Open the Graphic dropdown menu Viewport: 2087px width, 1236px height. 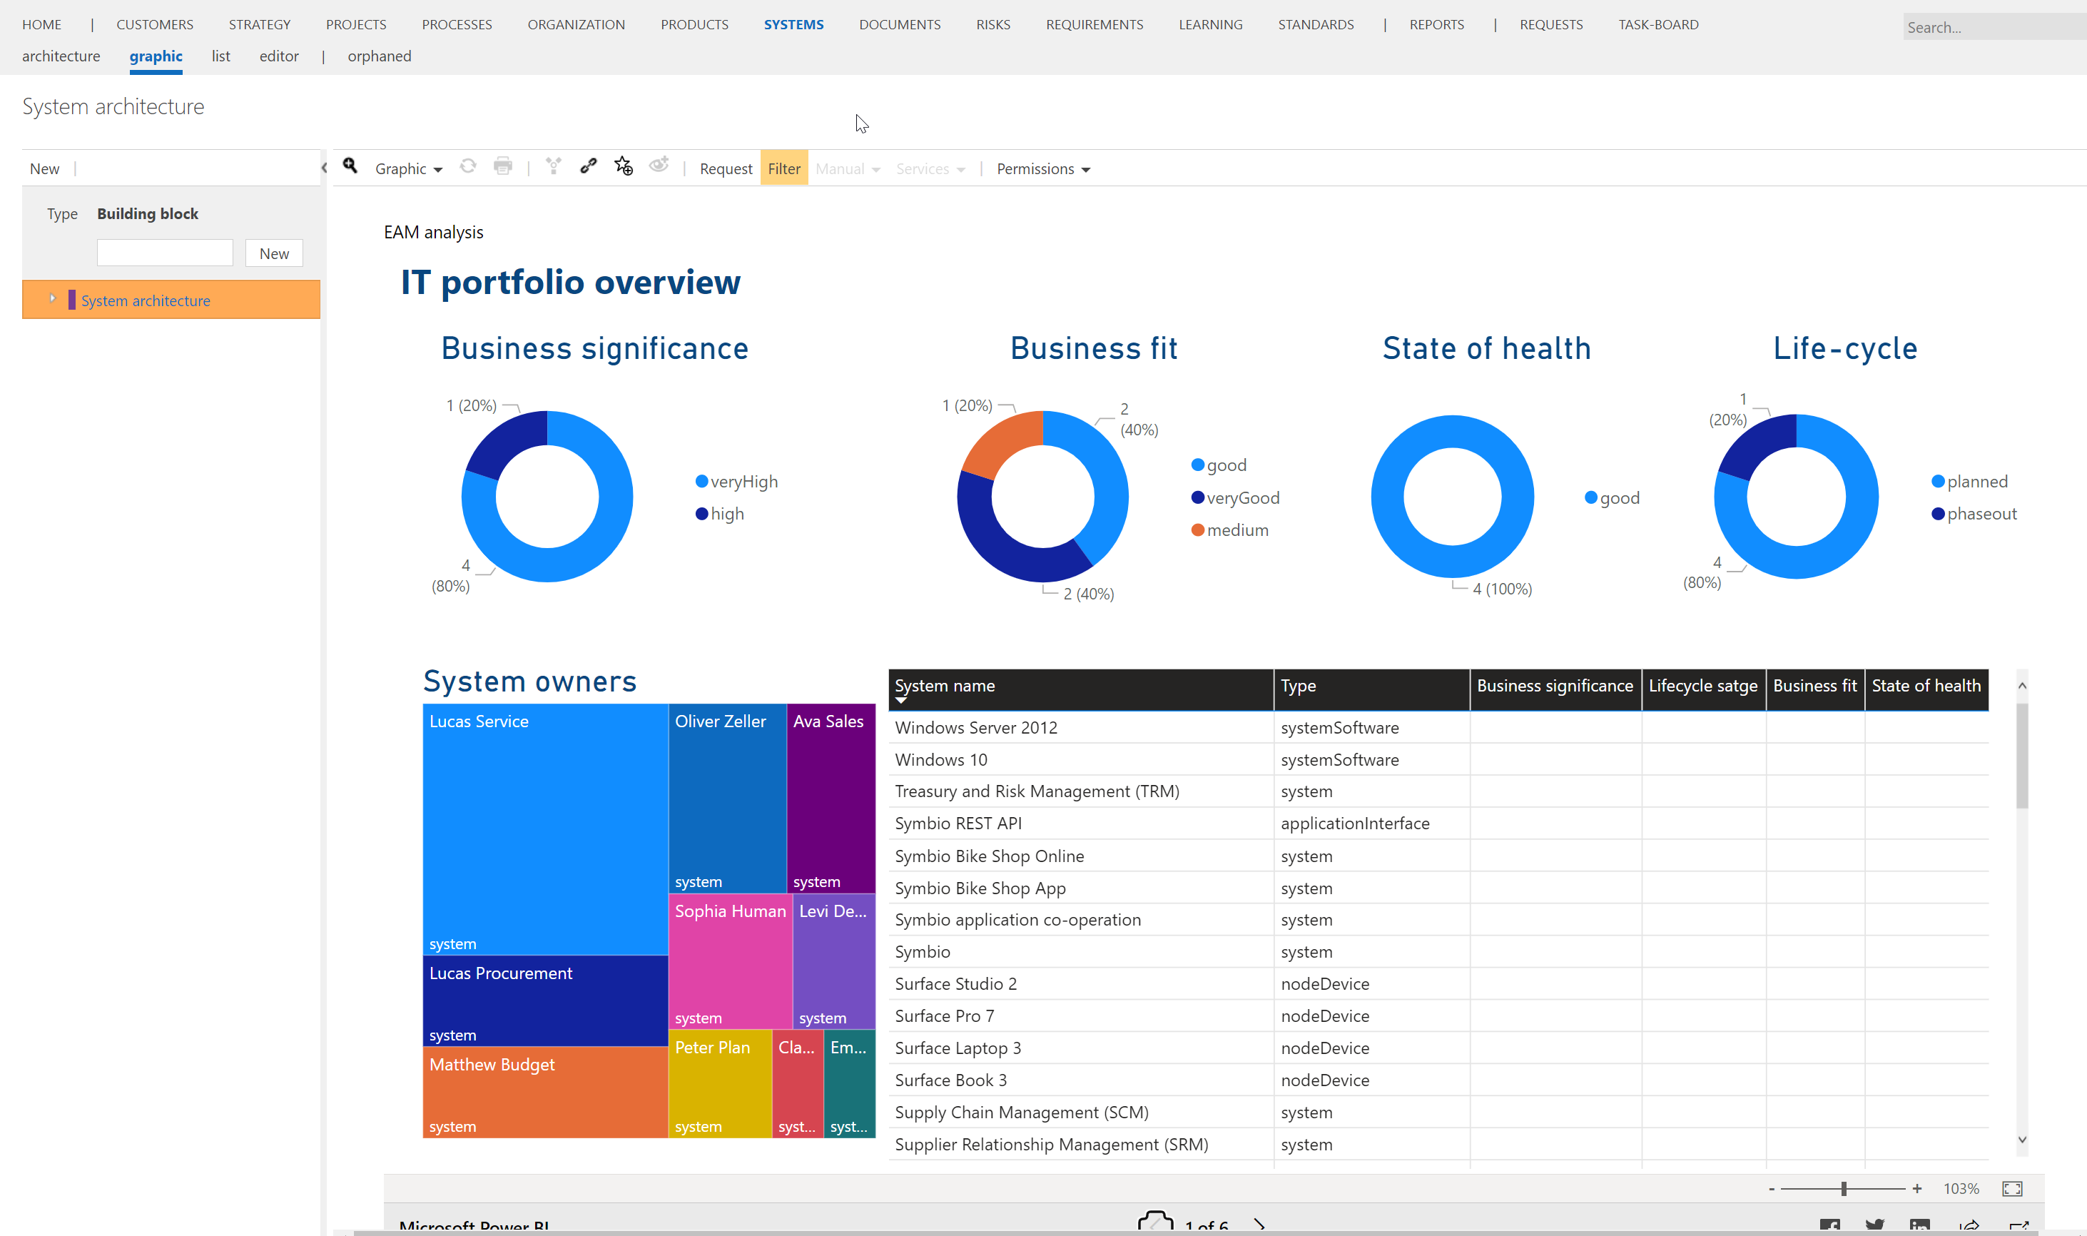[x=408, y=169]
